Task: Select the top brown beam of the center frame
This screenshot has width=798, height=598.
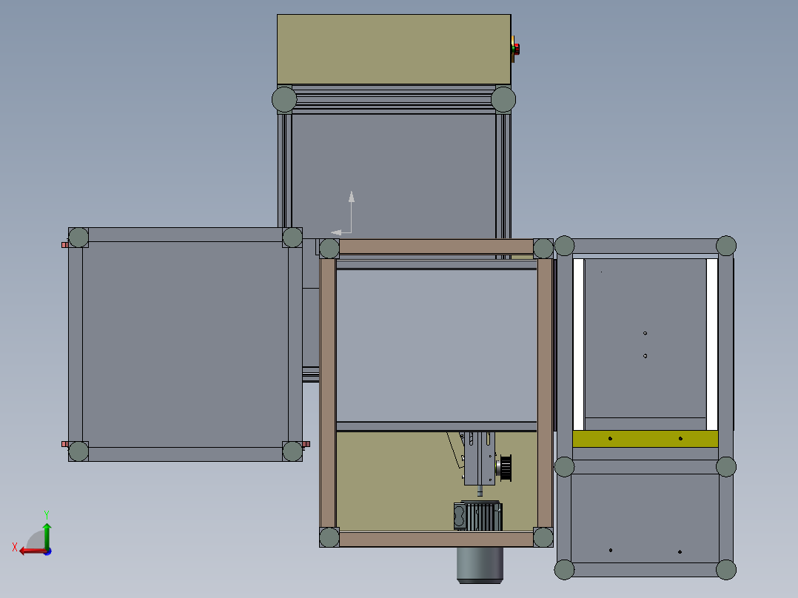Action: [436, 247]
